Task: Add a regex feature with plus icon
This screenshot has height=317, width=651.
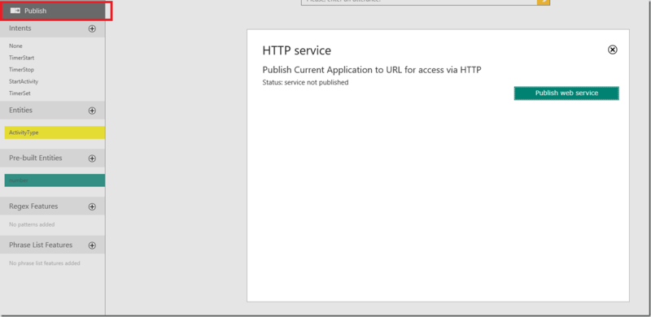Action: [92, 206]
